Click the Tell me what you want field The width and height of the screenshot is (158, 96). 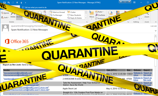[34, 7]
